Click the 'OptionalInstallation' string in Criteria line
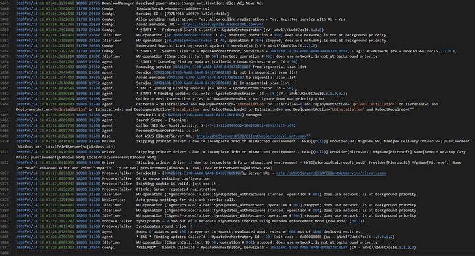The image size is (475, 256). pos(373,104)
